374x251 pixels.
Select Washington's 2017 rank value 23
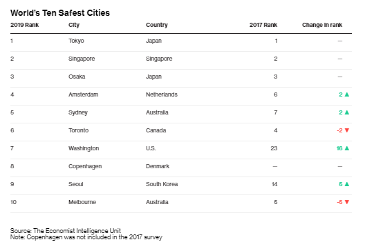pos(274,148)
